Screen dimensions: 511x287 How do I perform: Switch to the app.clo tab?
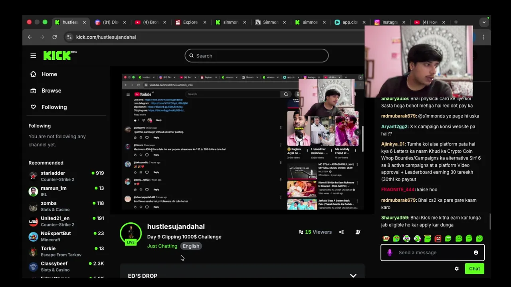(x=350, y=22)
